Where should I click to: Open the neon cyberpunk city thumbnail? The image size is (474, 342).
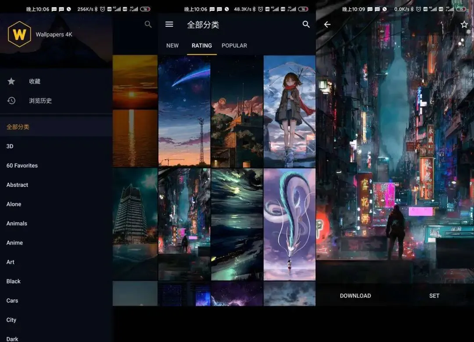pos(184,224)
